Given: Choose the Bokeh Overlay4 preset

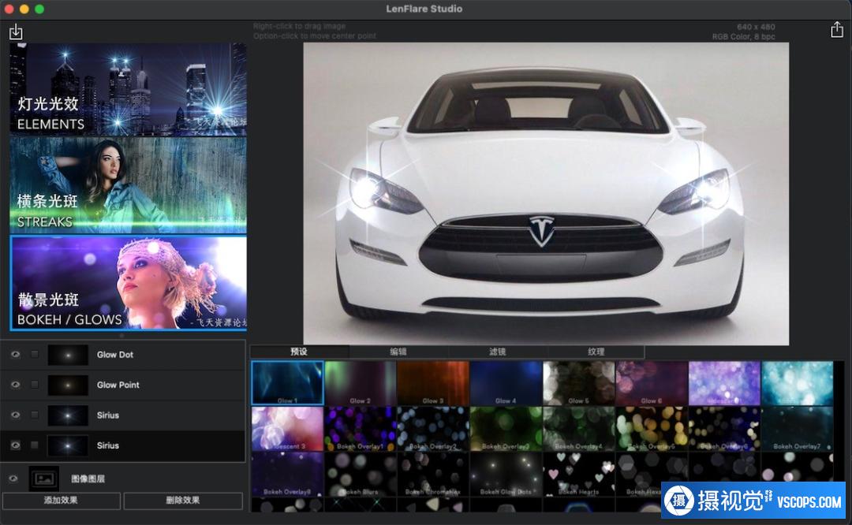Looking at the screenshot, I should (579, 429).
